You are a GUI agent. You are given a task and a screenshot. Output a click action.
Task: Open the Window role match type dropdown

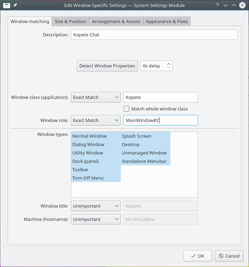(x=96, y=120)
